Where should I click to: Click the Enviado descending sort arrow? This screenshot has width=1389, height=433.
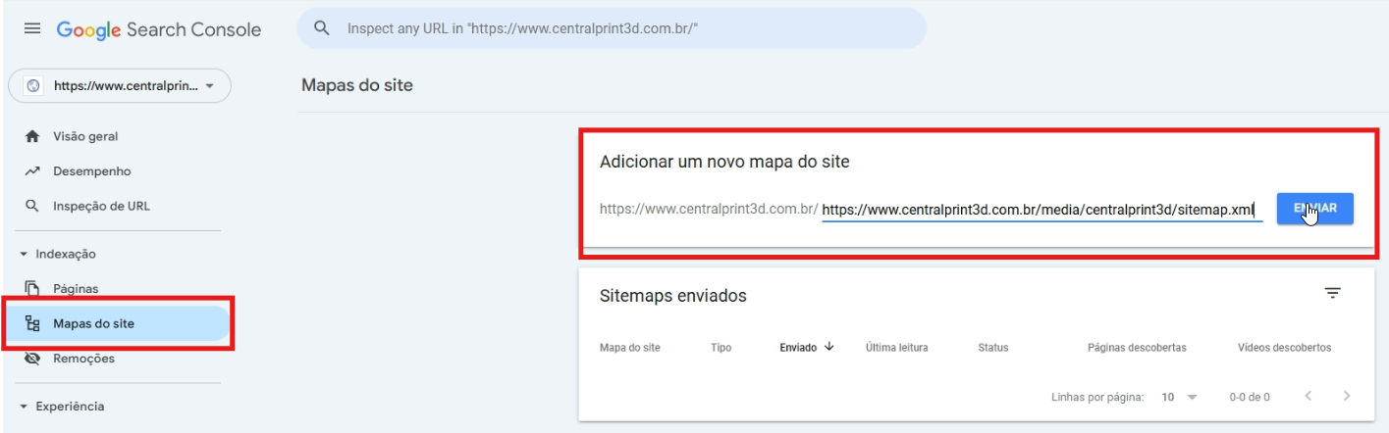point(829,347)
